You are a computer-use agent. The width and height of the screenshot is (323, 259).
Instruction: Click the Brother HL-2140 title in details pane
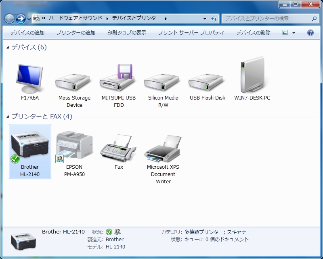click(x=63, y=232)
